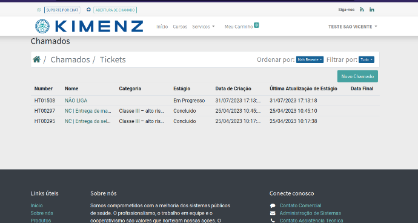418x223 pixels.
Task: Click the Categoria column header
Action: [x=130, y=88]
